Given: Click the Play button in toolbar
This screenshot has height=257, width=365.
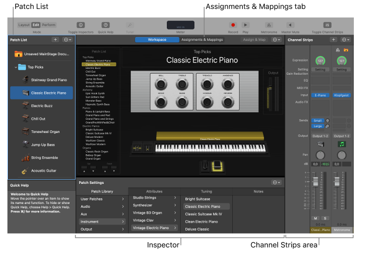Looking at the screenshot, I should [x=245, y=25].
